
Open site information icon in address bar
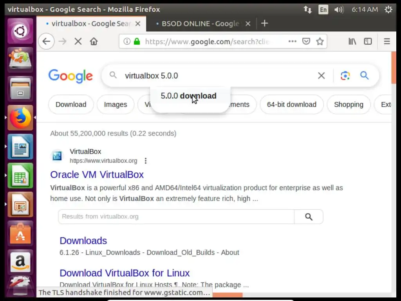(x=127, y=41)
